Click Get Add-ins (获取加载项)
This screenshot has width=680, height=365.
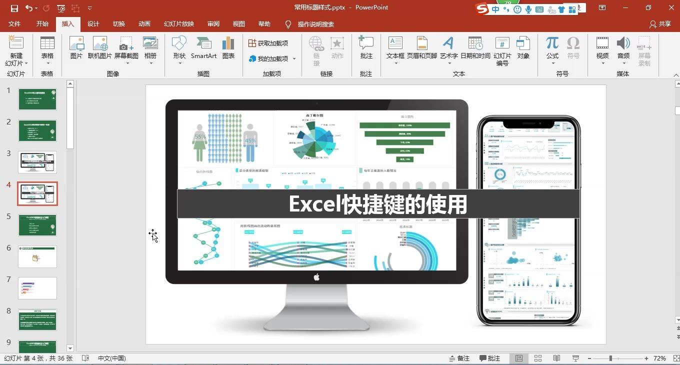point(268,43)
